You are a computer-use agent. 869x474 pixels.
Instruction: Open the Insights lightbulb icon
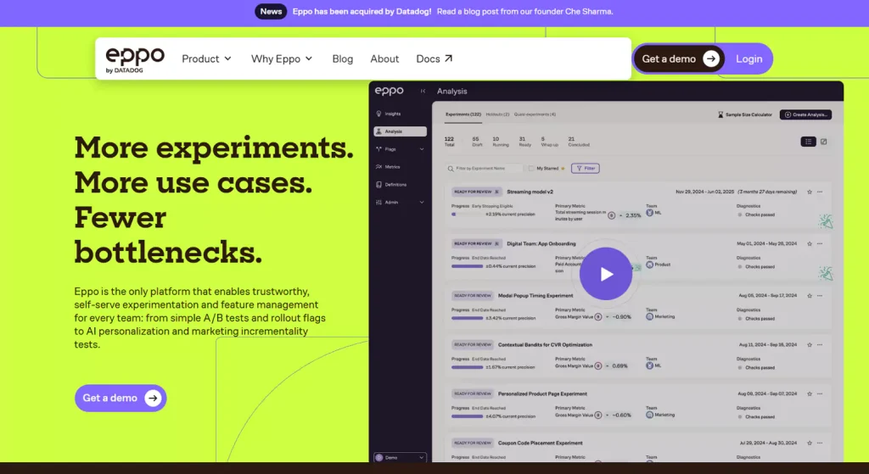(x=379, y=114)
